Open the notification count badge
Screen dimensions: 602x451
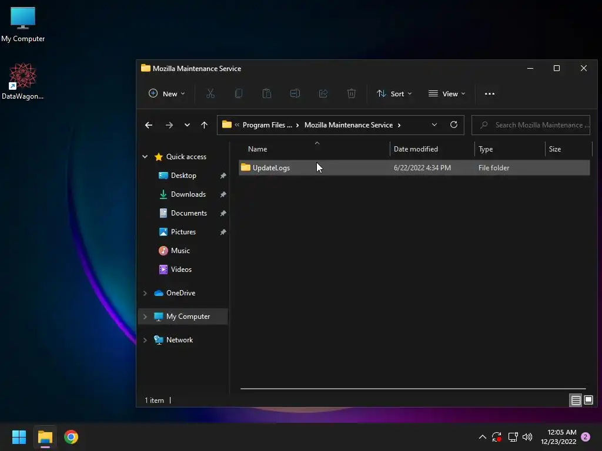(586, 437)
